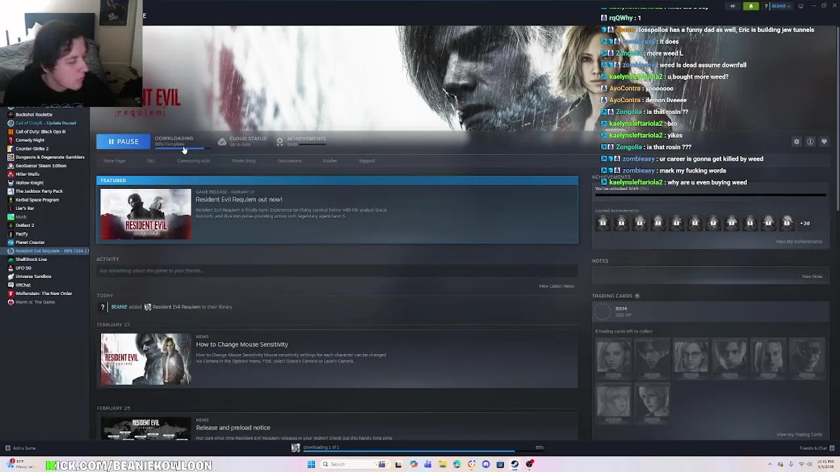The height and width of the screenshot is (472, 840).
Task: Click Add a Game button
Action: pos(20,448)
